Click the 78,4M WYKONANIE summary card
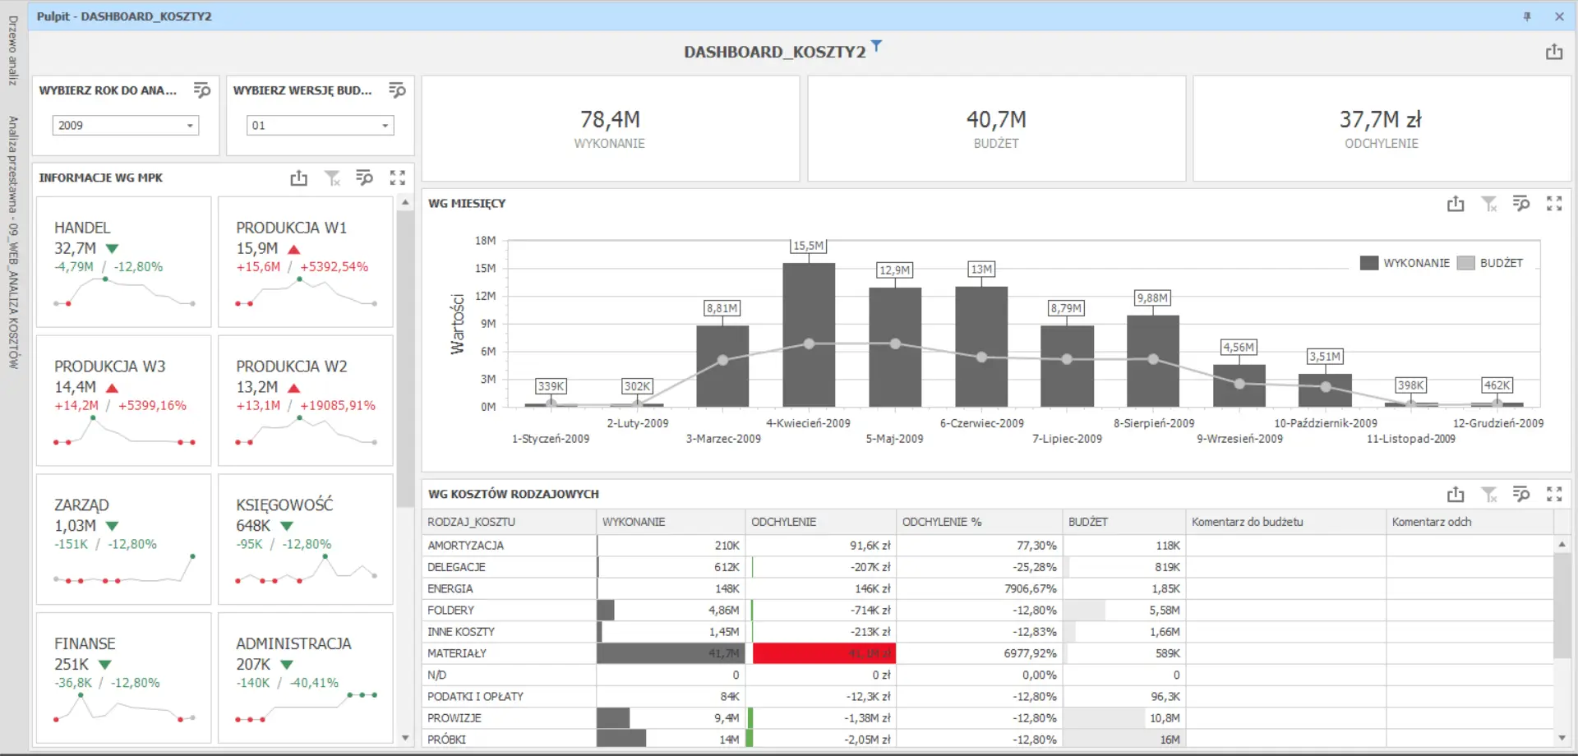Image resolution: width=1578 pixels, height=756 pixels. 611,129
